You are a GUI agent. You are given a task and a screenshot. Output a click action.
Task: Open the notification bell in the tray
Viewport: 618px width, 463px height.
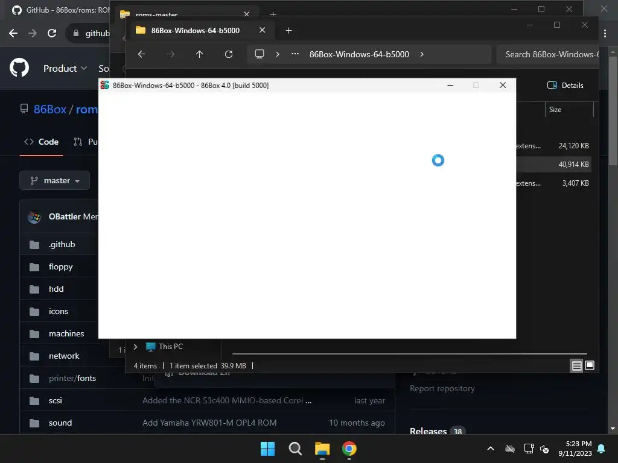602,449
